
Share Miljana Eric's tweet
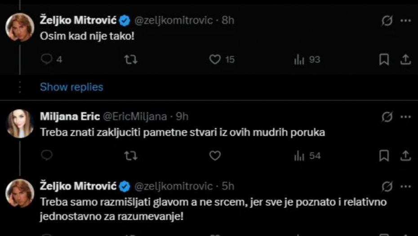coord(405,156)
